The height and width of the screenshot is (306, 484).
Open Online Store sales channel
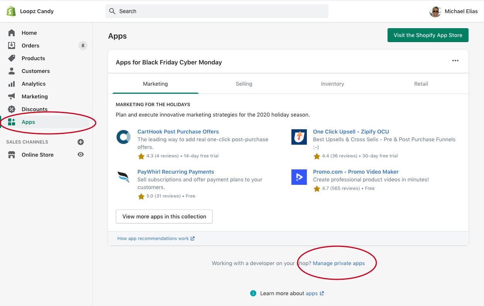pos(37,155)
